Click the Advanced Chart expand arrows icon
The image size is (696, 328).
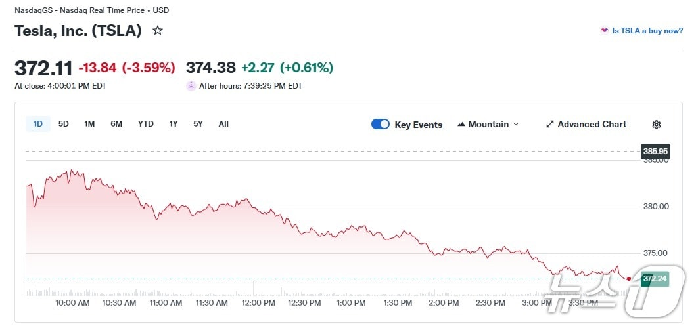click(x=550, y=124)
